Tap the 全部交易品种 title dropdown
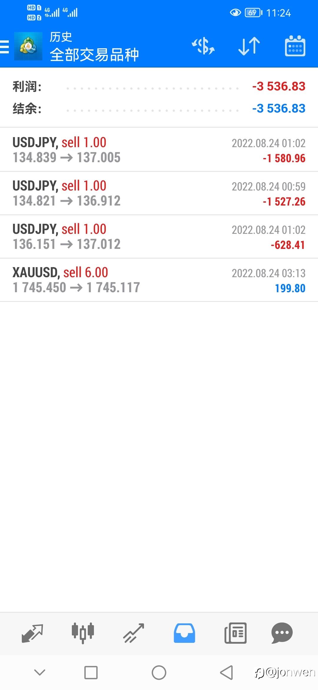The width and height of the screenshot is (318, 690). click(94, 55)
